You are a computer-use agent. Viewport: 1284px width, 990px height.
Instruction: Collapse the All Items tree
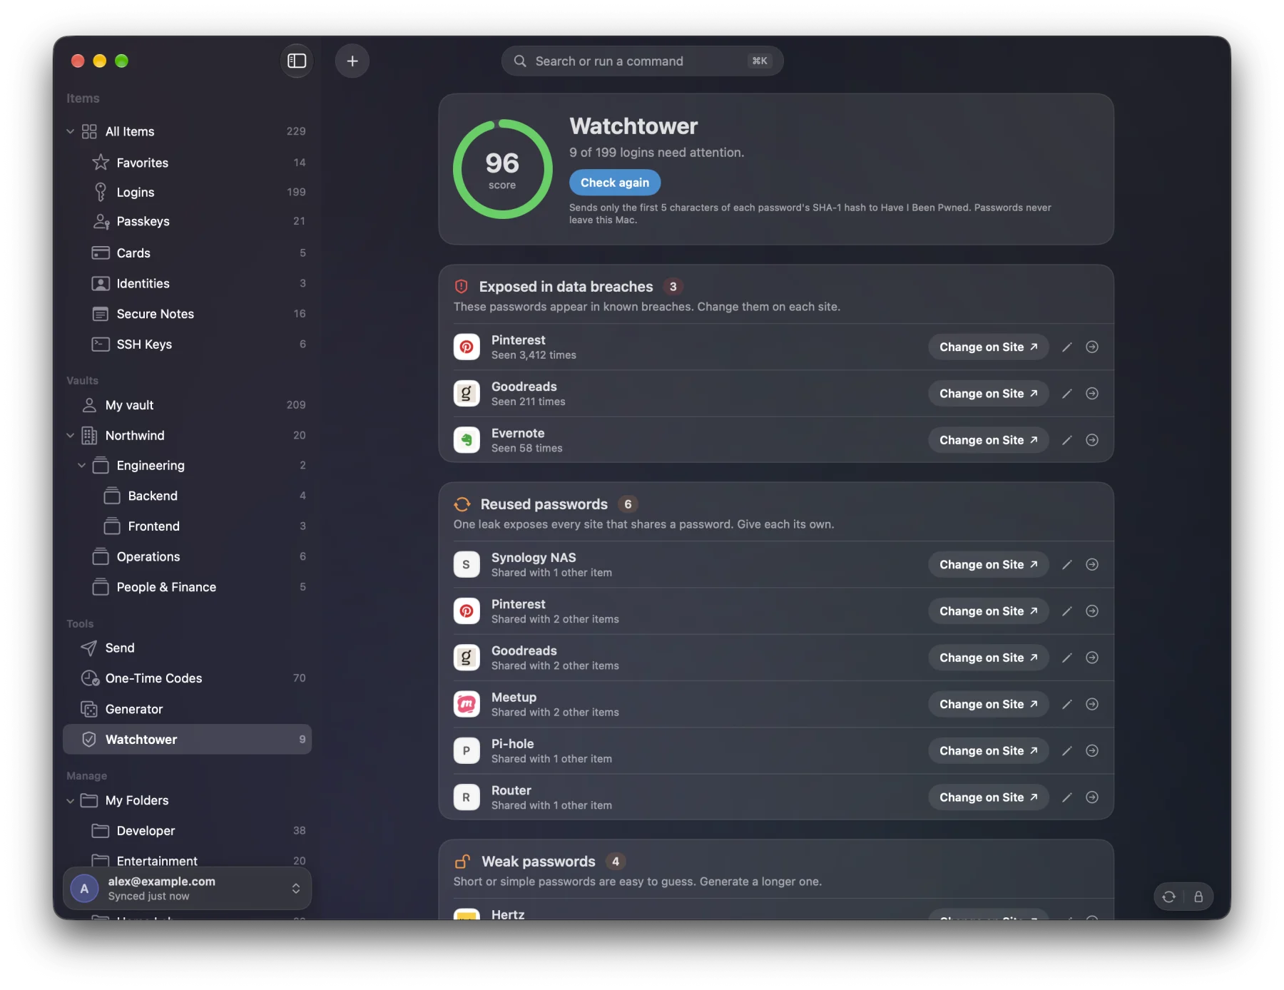(x=71, y=131)
